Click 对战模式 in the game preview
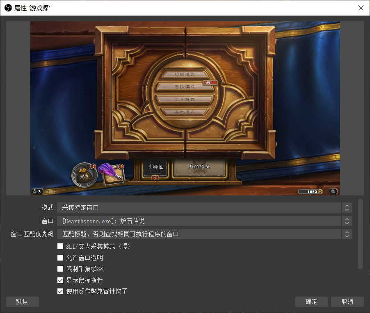 coord(185,75)
